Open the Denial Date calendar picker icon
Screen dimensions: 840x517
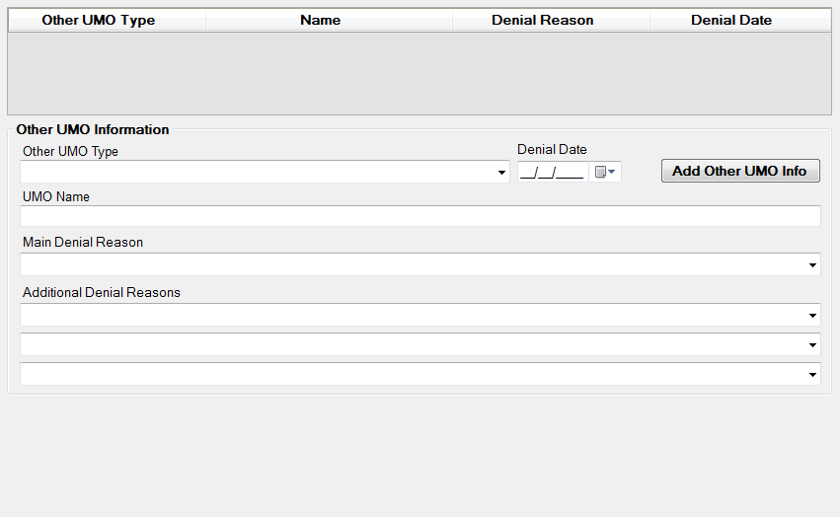pyautogui.click(x=605, y=172)
